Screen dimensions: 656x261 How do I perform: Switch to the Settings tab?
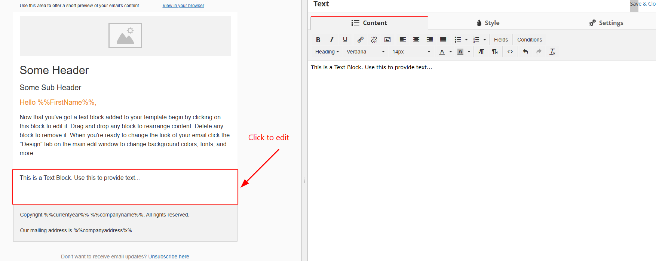point(606,23)
